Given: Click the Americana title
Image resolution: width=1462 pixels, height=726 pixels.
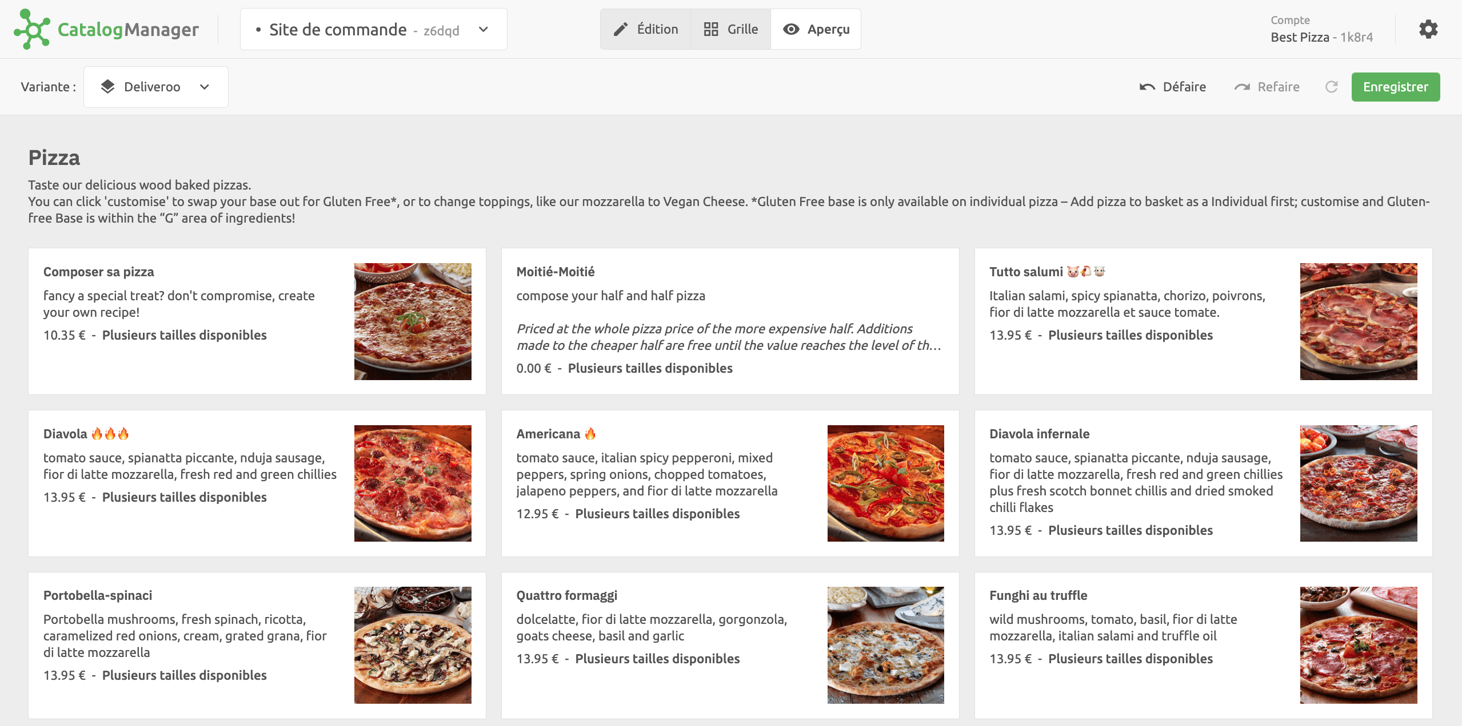Looking at the screenshot, I should tap(548, 434).
